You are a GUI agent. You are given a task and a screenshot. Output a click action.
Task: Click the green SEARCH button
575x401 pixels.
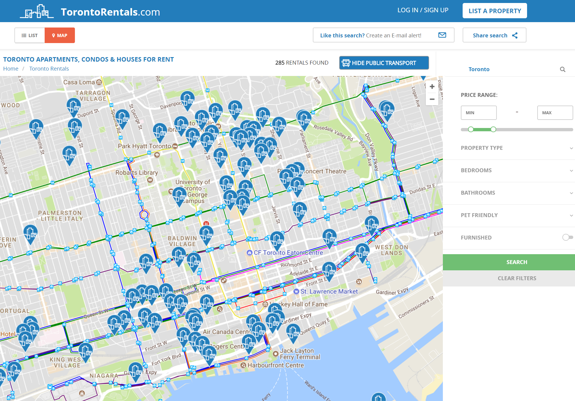pos(517,262)
